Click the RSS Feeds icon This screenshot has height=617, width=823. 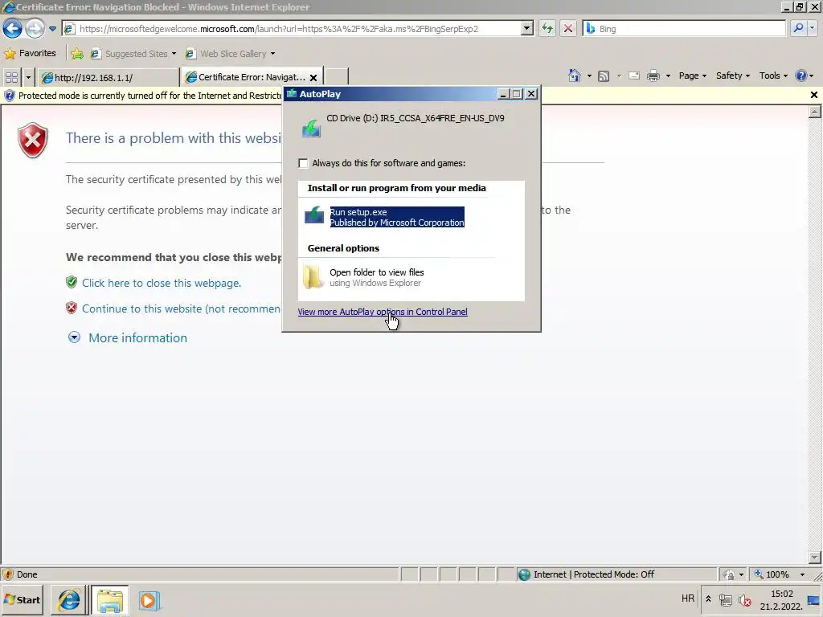click(604, 76)
